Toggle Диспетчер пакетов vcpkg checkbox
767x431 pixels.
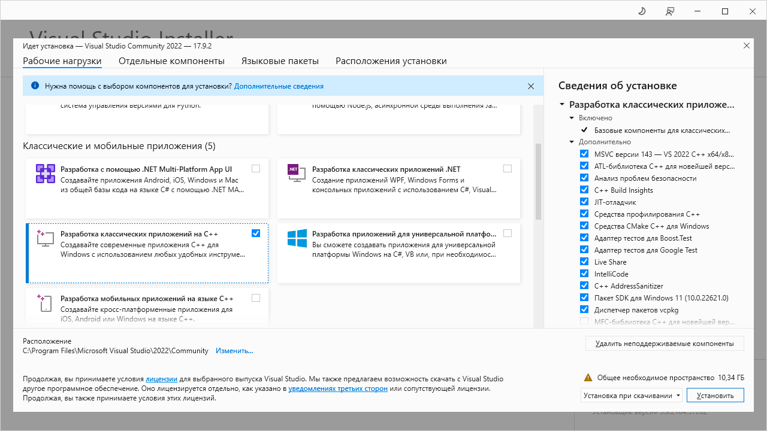[x=584, y=309]
